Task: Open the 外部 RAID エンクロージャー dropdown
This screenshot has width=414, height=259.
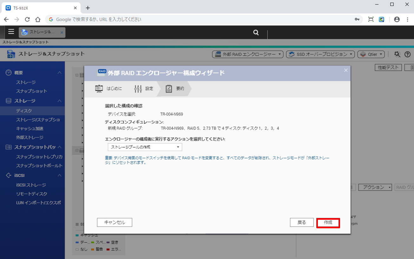Action: click(247, 54)
